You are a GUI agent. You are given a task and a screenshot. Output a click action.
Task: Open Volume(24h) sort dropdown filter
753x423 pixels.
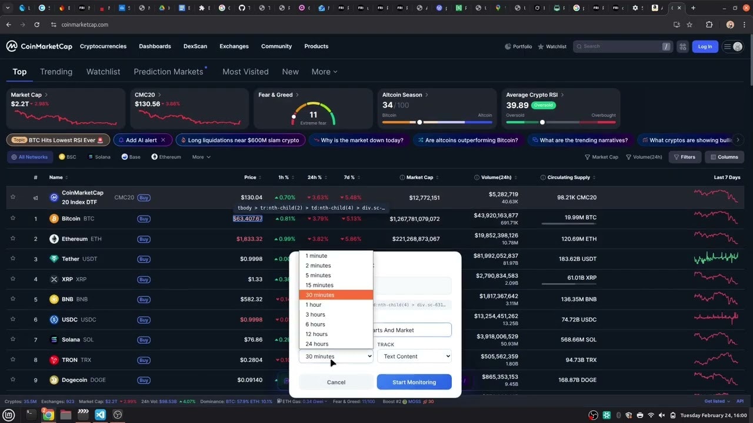click(644, 157)
